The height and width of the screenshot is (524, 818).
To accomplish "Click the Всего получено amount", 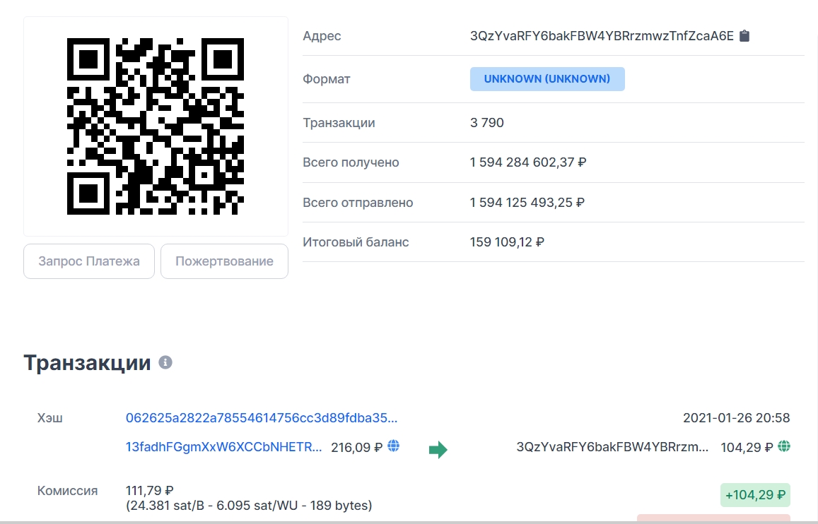I will point(528,162).
